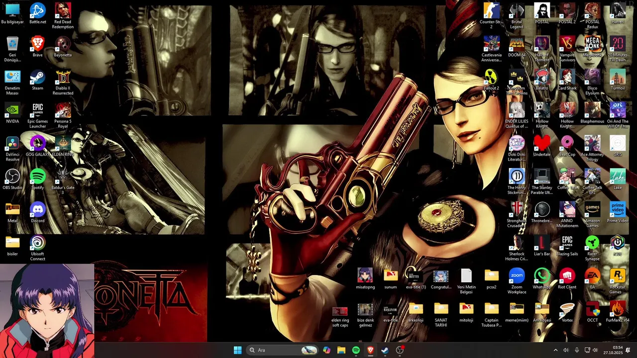The image size is (637, 358).
Task: Open File Explorer from the taskbar
Action: pyautogui.click(x=341, y=350)
